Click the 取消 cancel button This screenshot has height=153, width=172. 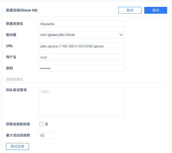pos(130,10)
